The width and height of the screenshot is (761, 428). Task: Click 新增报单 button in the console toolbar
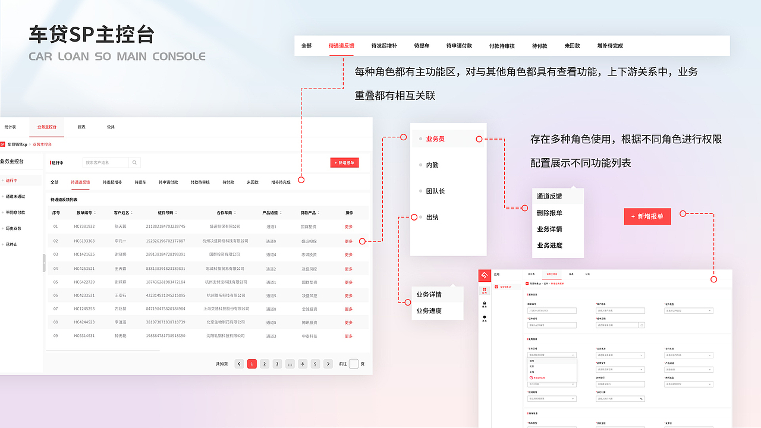click(x=345, y=162)
